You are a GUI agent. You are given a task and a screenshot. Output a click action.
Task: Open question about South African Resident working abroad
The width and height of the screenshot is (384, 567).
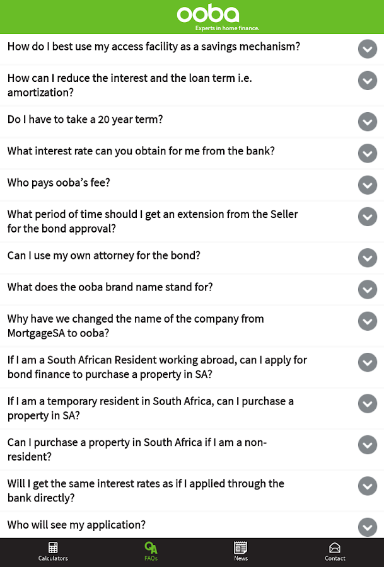157,367
